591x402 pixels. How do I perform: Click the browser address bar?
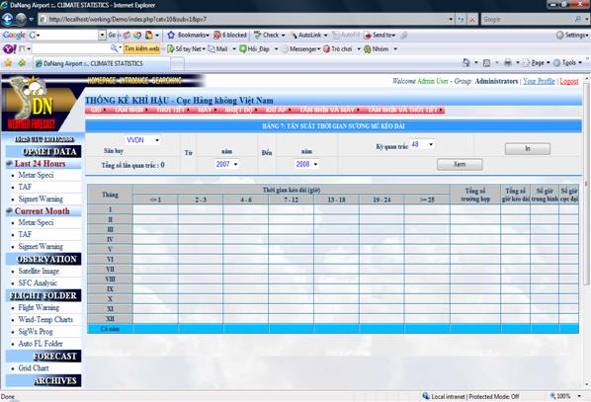click(x=246, y=19)
